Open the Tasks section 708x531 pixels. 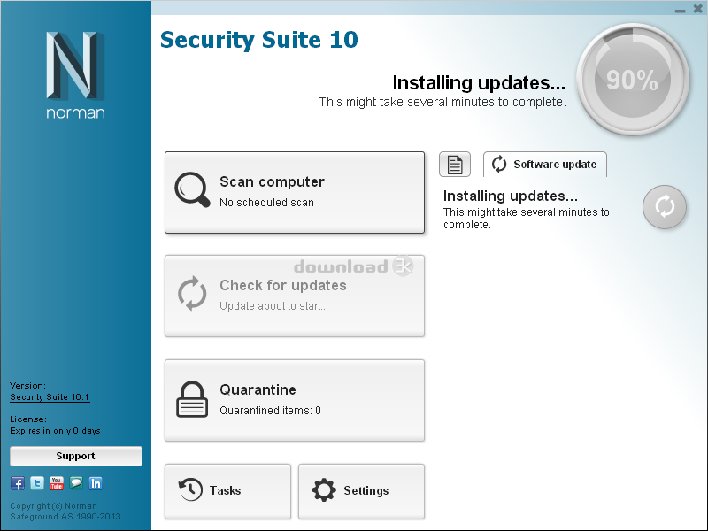[x=227, y=491]
